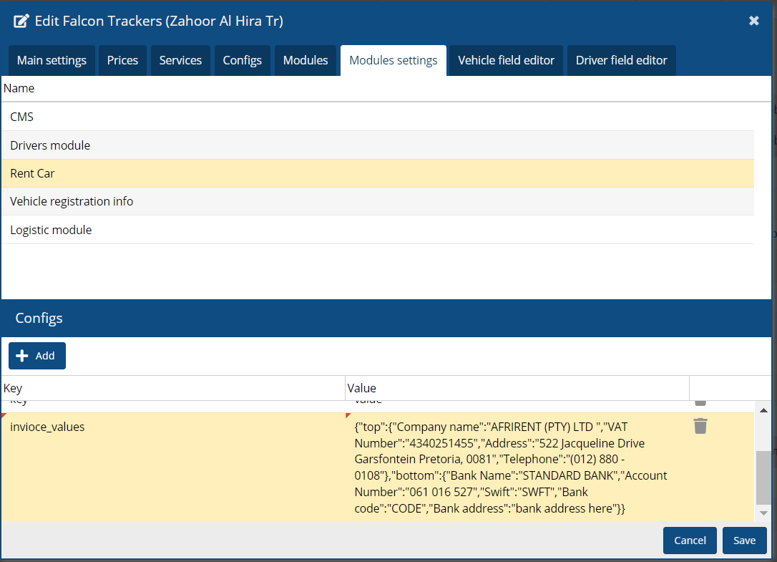Edit the invioce_values JSON value cell

click(511, 467)
